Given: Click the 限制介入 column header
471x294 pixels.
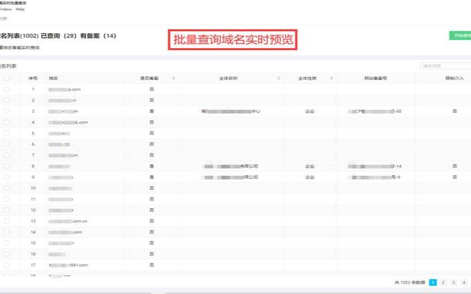Looking at the screenshot, I should coord(454,78).
